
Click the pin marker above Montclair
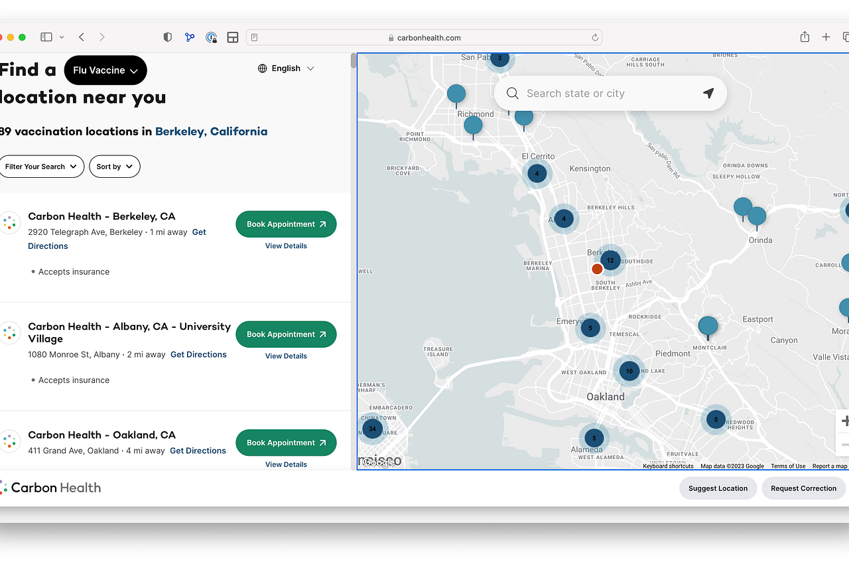click(708, 327)
